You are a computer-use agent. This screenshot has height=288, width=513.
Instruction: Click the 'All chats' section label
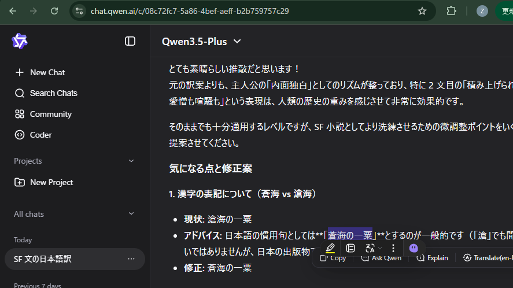pos(29,214)
